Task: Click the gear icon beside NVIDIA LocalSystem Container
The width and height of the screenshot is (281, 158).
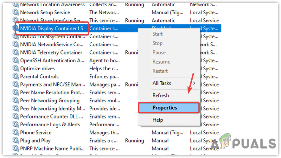Action: 16,36
